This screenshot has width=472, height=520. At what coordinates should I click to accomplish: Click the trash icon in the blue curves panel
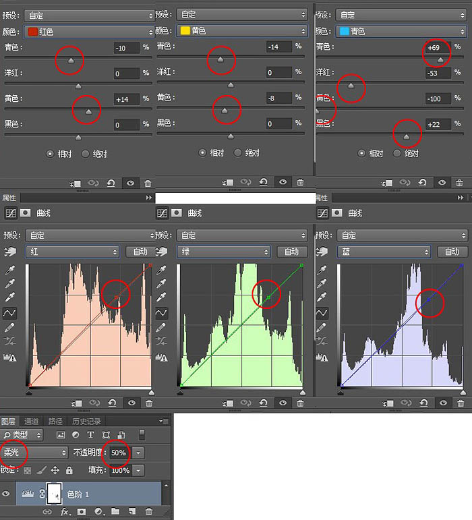tap(461, 403)
